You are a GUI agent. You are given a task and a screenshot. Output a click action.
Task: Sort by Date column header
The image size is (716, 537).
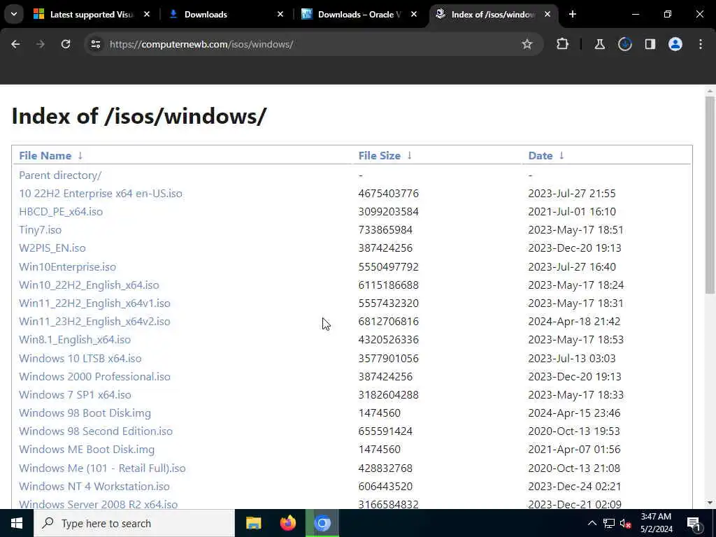[540, 156]
